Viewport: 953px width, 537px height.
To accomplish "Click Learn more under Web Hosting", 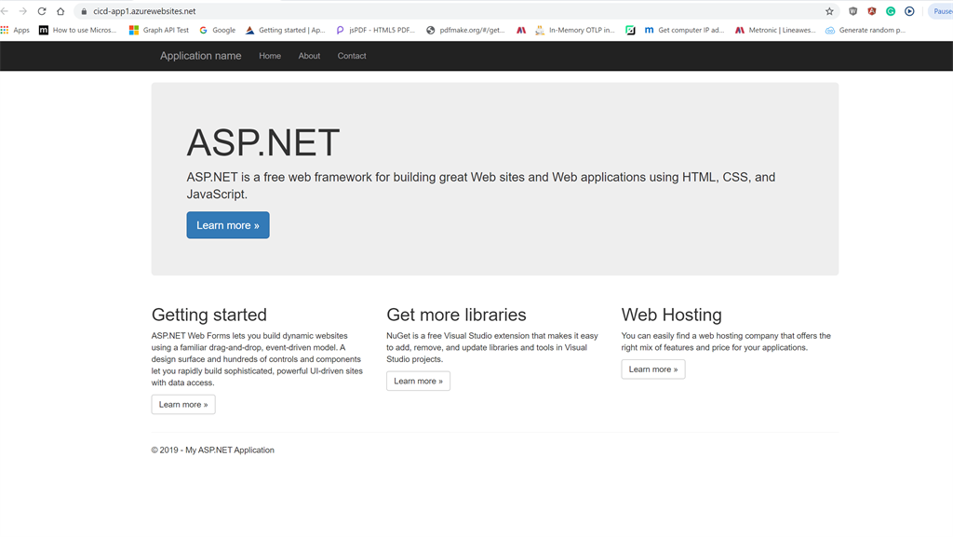I will click(x=652, y=369).
